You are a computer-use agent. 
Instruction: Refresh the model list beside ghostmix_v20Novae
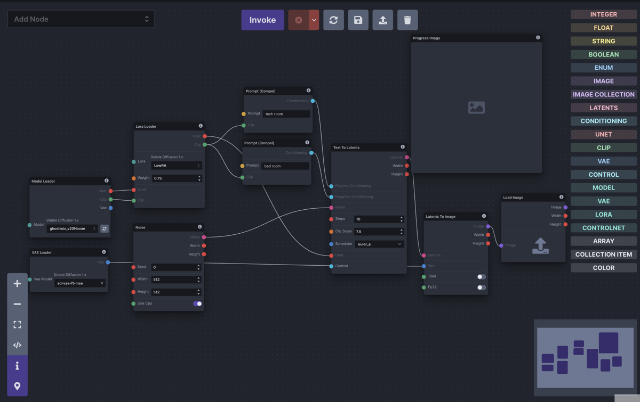[x=105, y=228]
